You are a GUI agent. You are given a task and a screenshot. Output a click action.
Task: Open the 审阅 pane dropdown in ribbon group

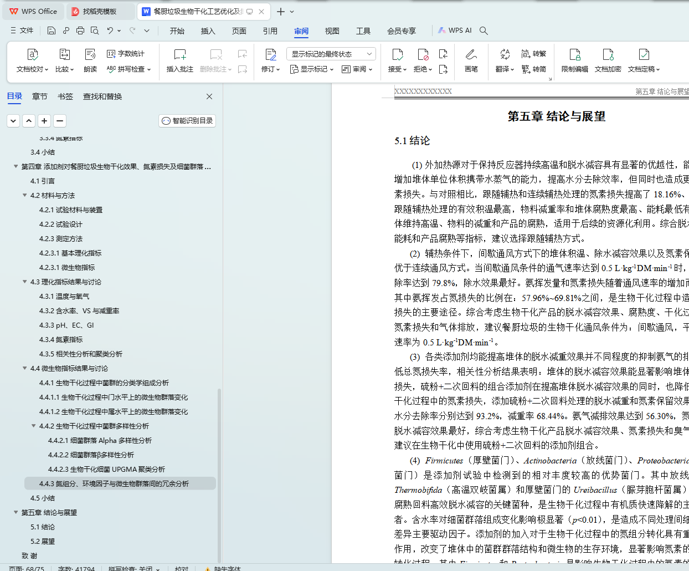pyautogui.click(x=357, y=69)
